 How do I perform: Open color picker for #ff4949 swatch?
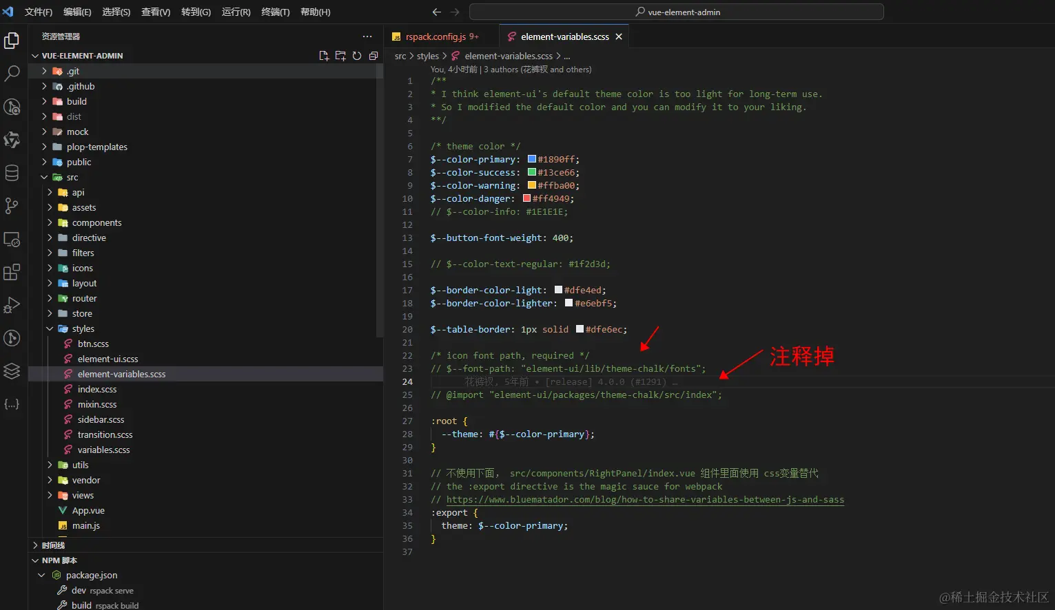526,198
